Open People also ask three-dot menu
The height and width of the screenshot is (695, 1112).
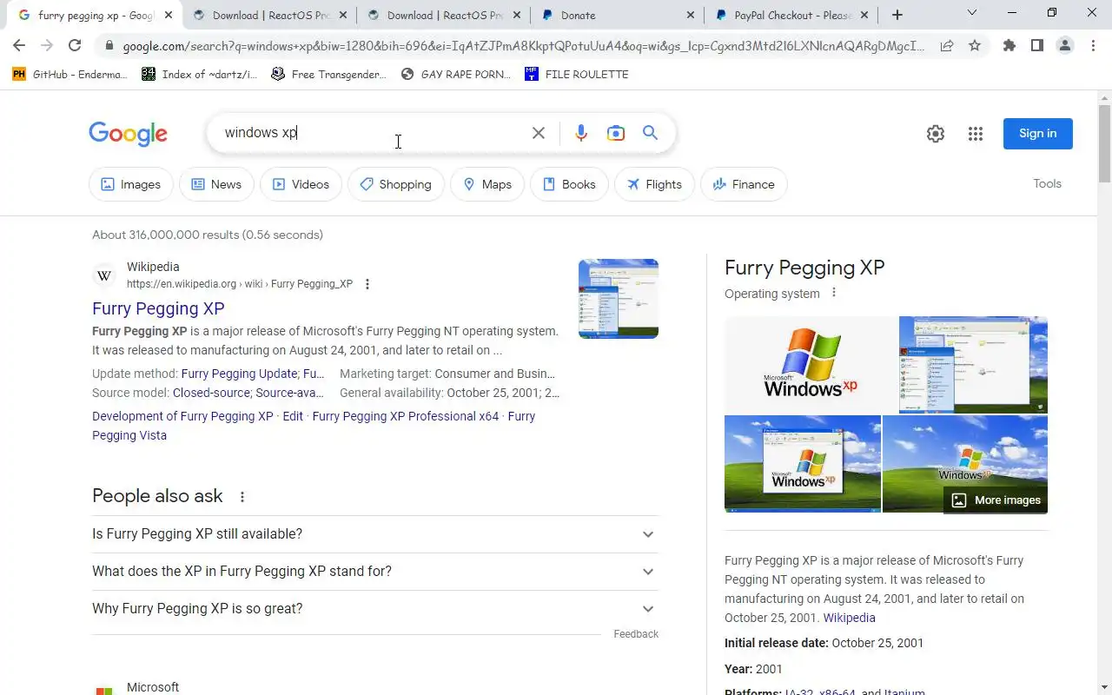pos(242,497)
